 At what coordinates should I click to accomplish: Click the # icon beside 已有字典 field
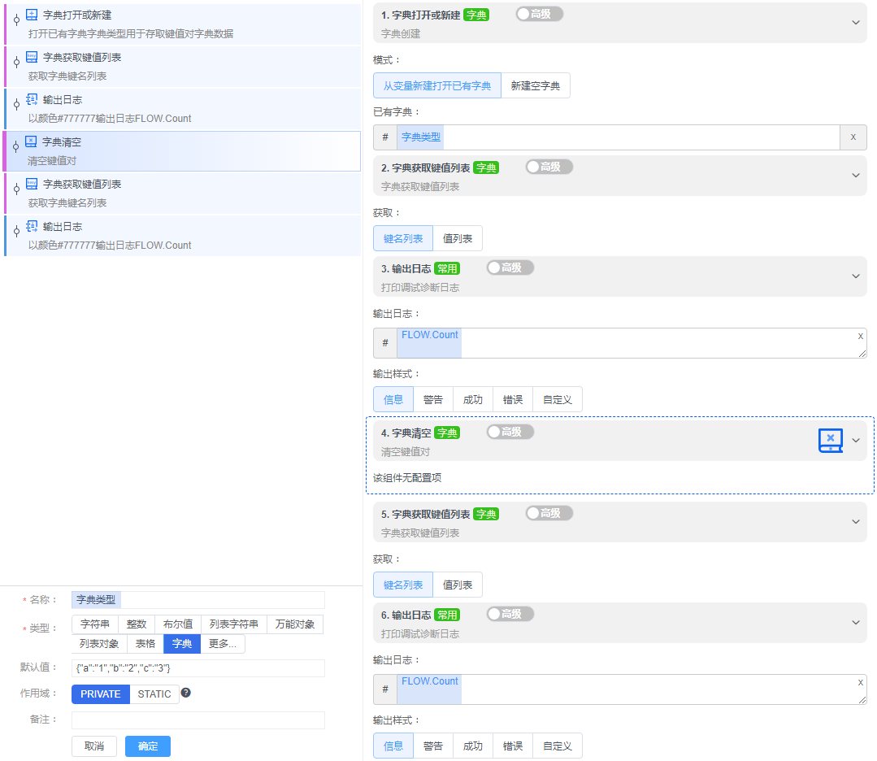point(385,137)
